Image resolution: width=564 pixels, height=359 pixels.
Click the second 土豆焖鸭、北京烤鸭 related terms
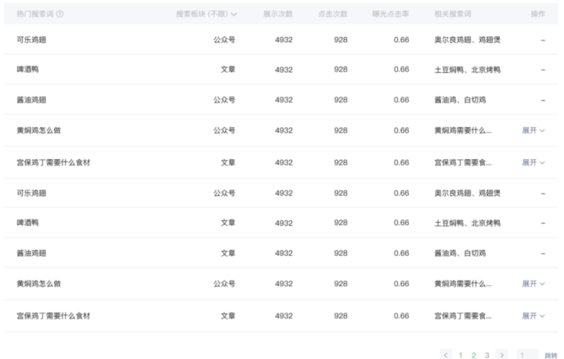(467, 223)
